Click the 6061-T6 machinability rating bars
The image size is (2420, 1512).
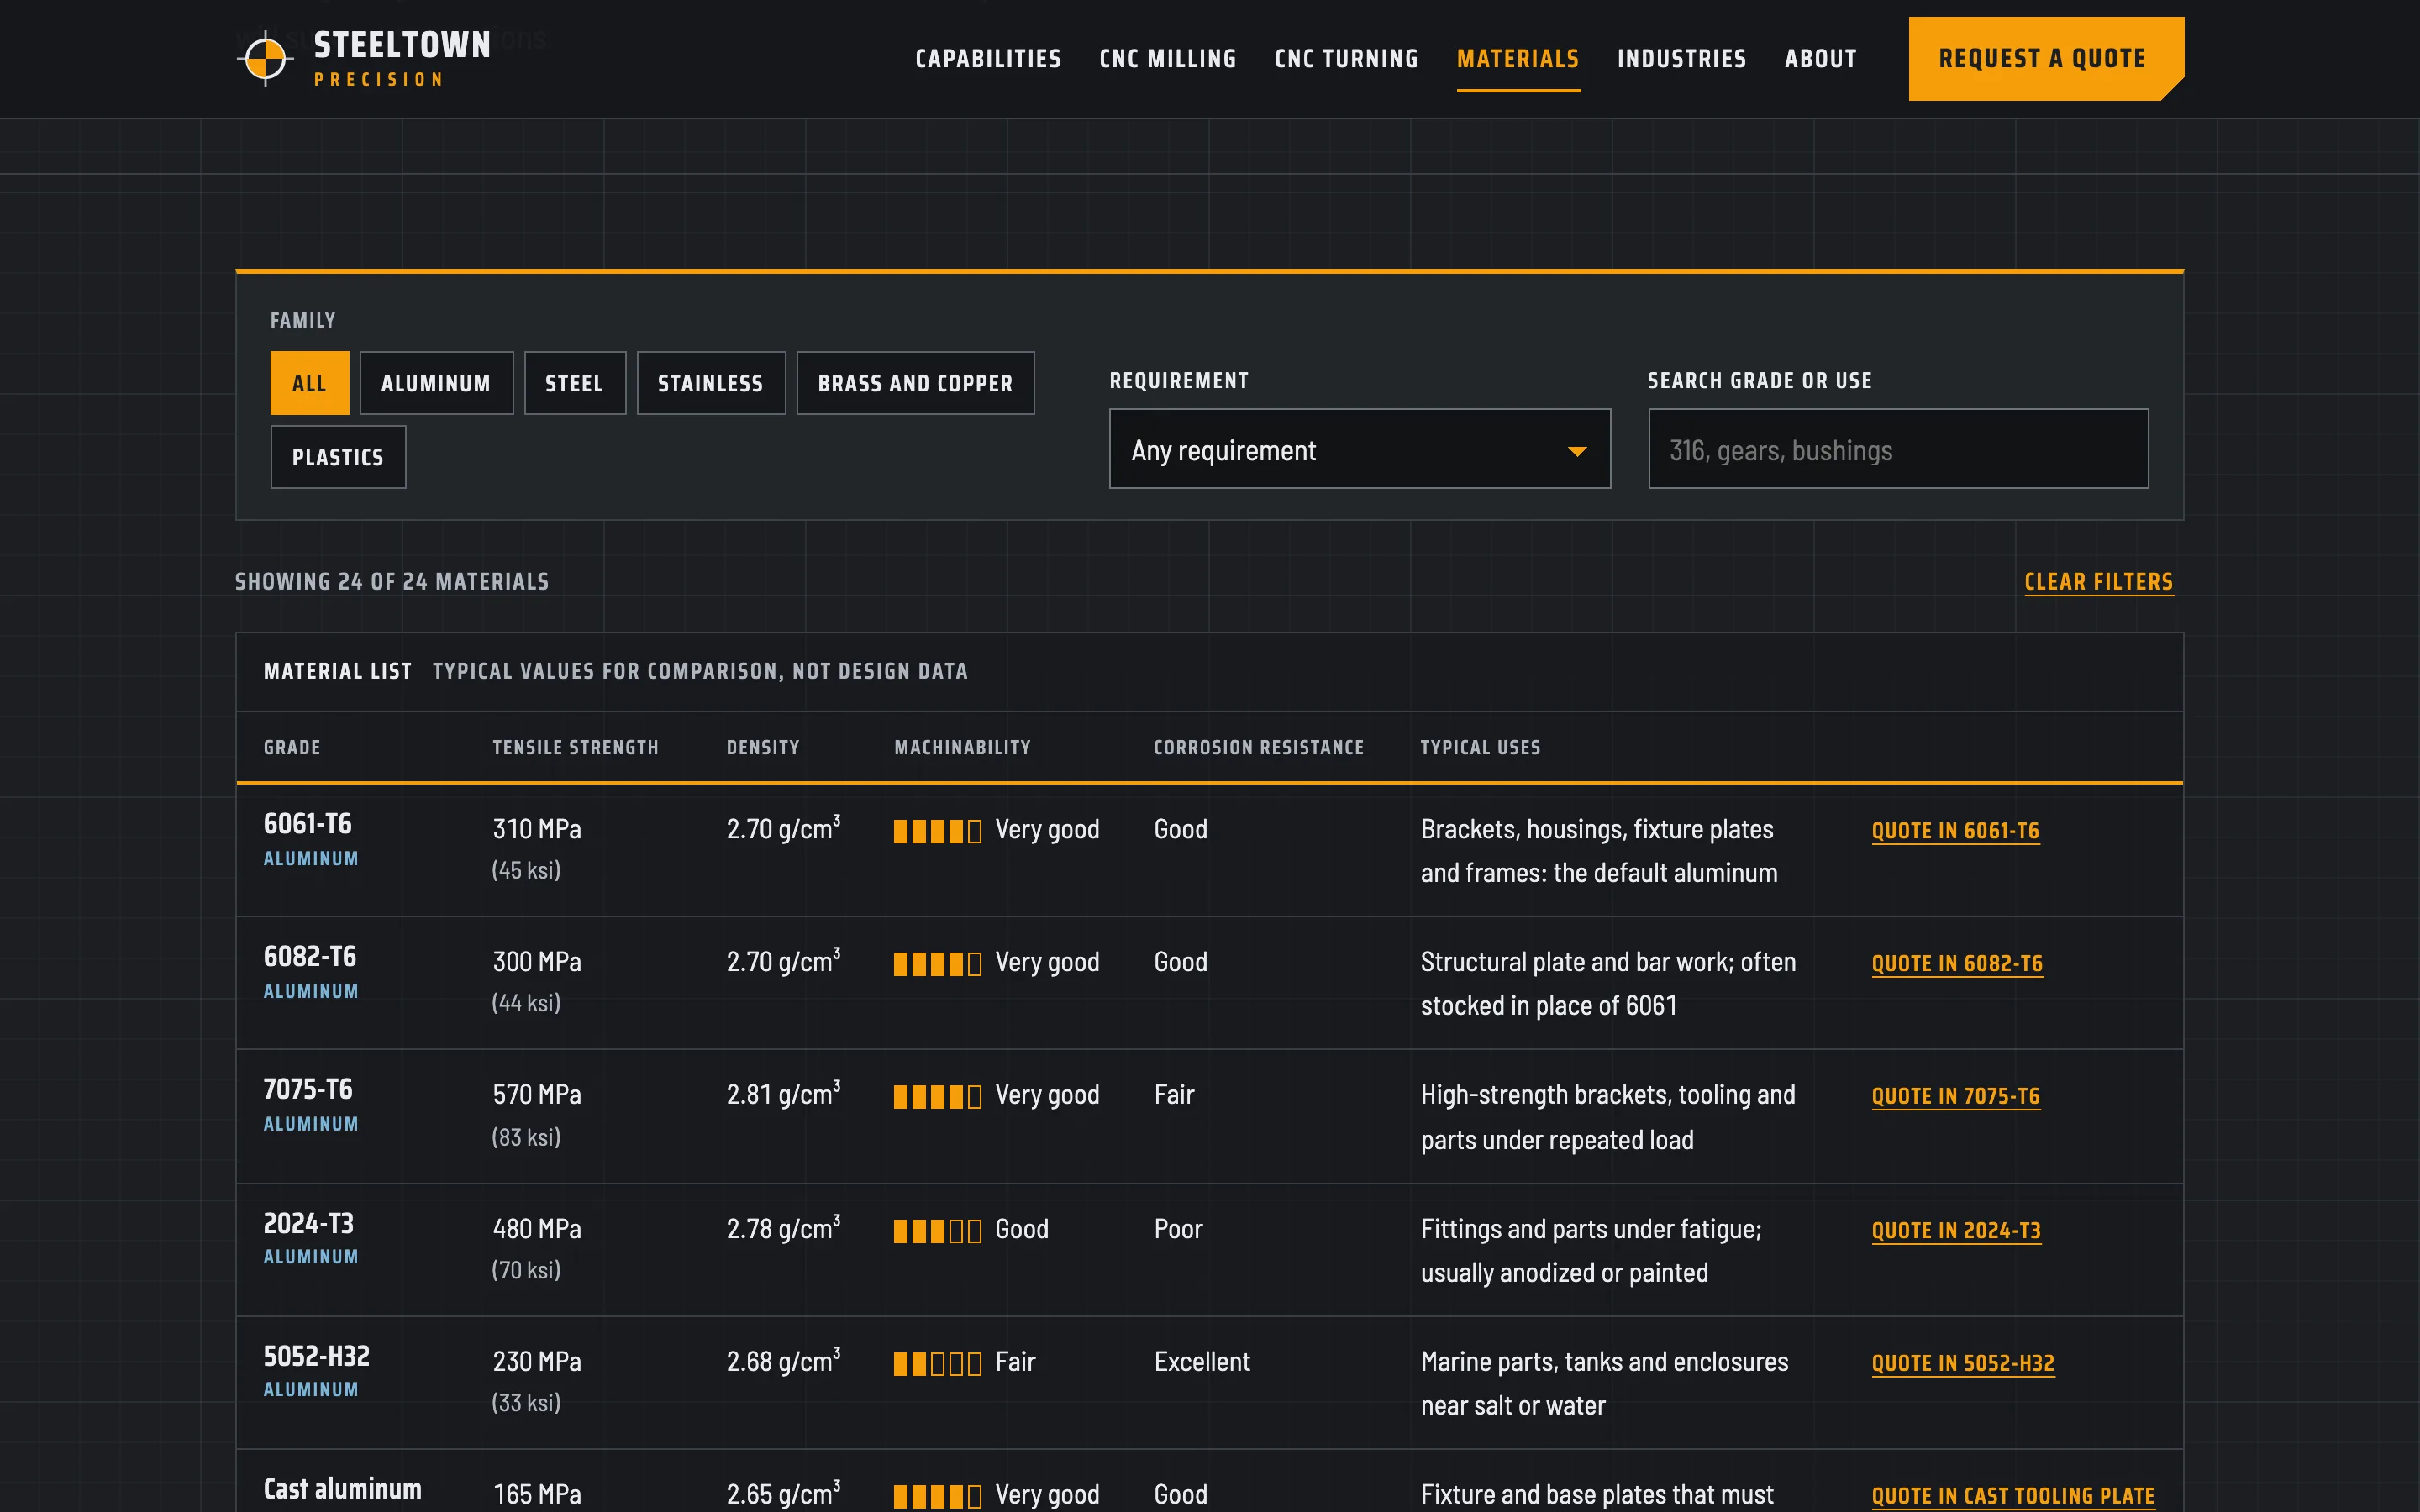937,831
